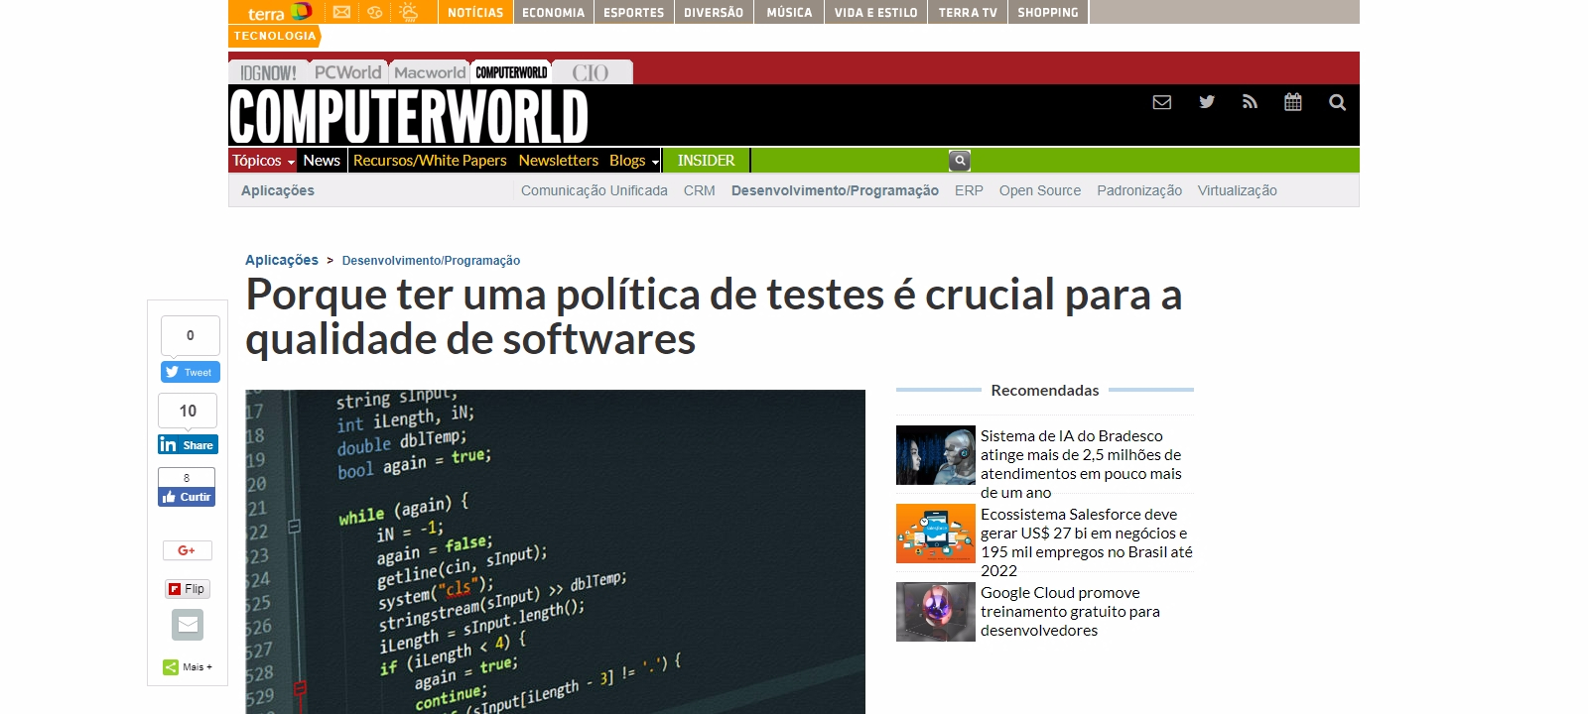Click the LinkedIn share count 10
The height and width of the screenshot is (714, 1588).
tap(188, 411)
